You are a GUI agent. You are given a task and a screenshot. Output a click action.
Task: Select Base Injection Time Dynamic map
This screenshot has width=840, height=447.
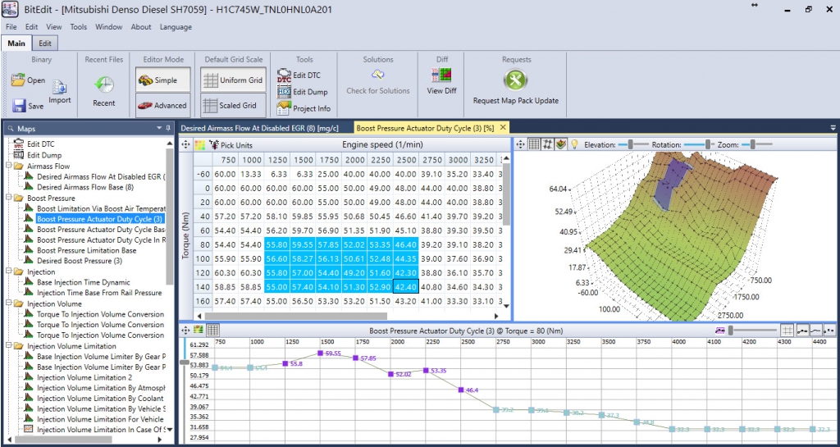click(x=83, y=282)
